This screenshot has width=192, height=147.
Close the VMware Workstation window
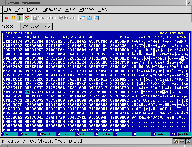(x=189, y=3)
